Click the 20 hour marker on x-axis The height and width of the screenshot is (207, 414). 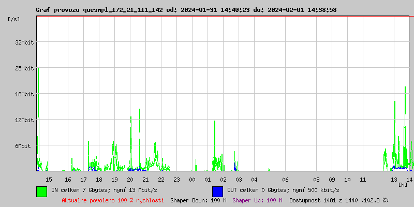tap(130, 180)
